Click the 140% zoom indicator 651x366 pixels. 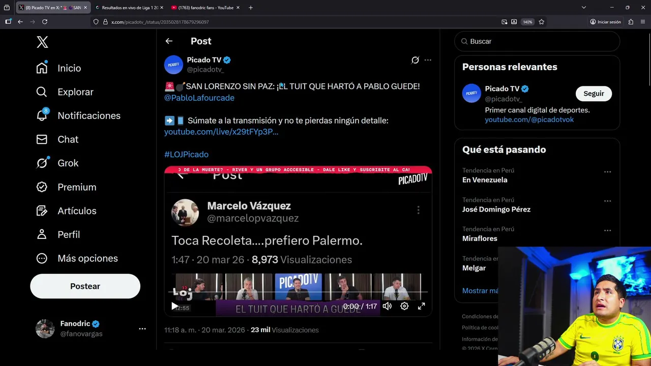[527, 22]
